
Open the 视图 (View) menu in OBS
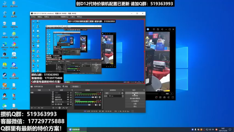pyautogui.click(x=47, y=17)
